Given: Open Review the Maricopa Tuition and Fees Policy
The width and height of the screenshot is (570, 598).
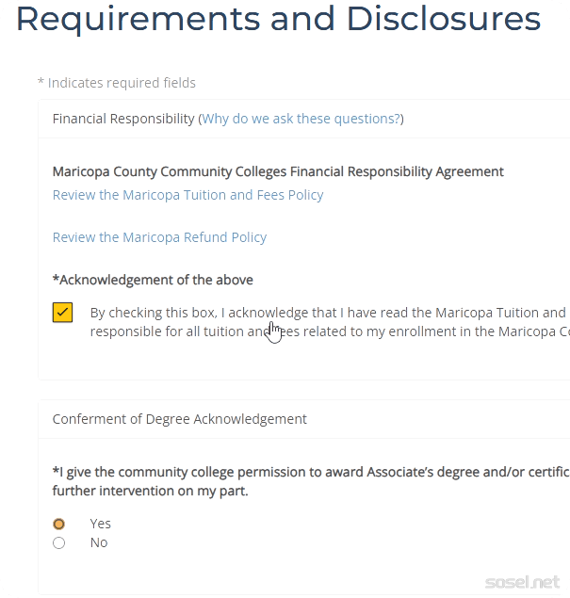Looking at the screenshot, I should pos(187,195).
